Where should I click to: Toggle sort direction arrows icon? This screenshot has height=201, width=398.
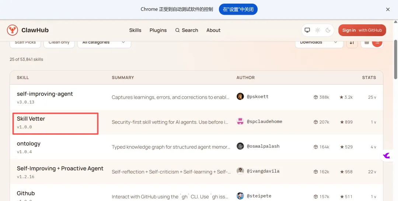pyautogui.click(x=352, y=42)
